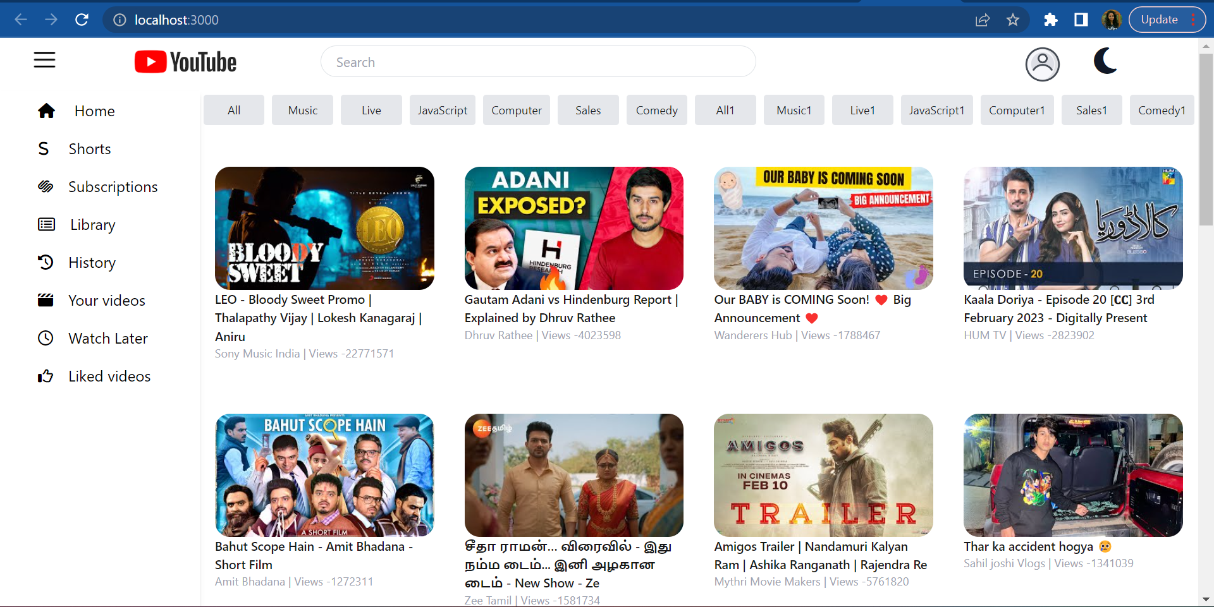Viewport: 1214px width, 607px height.
Task: Select the All category chip
Action: point(234,110)
